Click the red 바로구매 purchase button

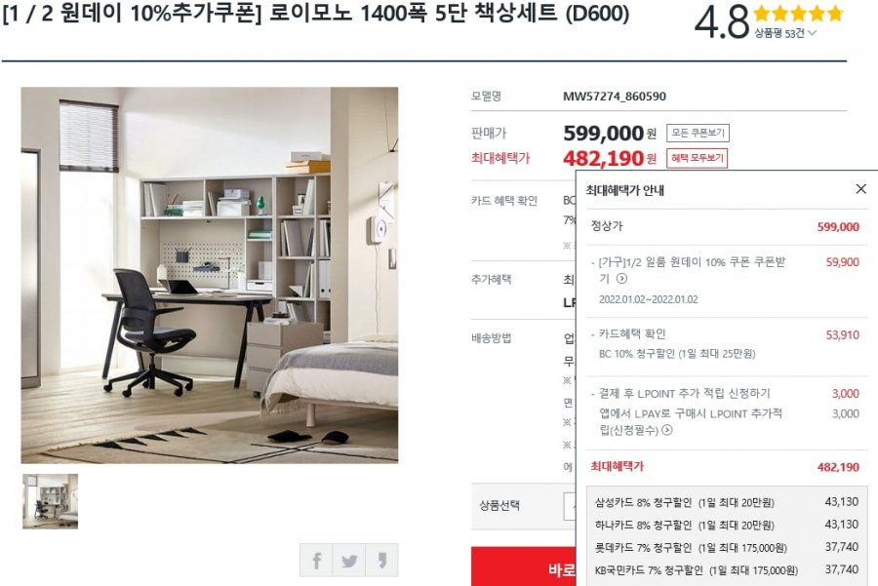[x=524, y=567]
